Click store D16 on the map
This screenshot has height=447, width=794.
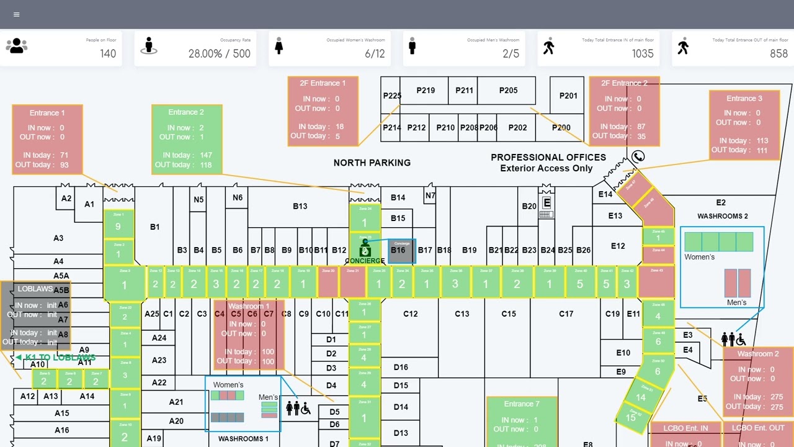pos(401,367)
